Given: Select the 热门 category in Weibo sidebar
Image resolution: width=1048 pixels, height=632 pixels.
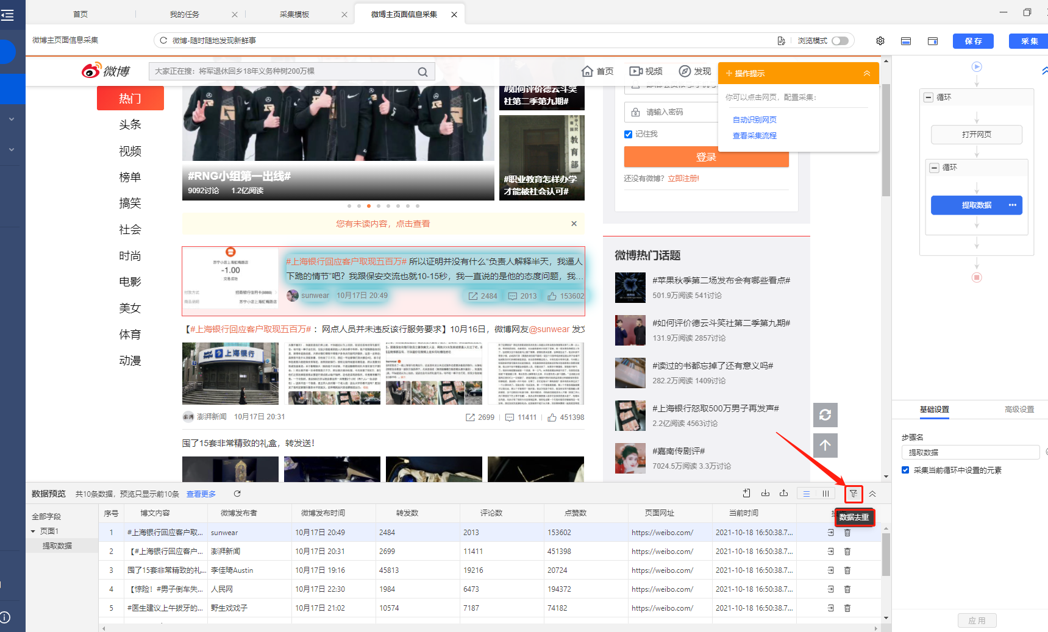Looking at the screenshot, I should click(x=130, y=98).
